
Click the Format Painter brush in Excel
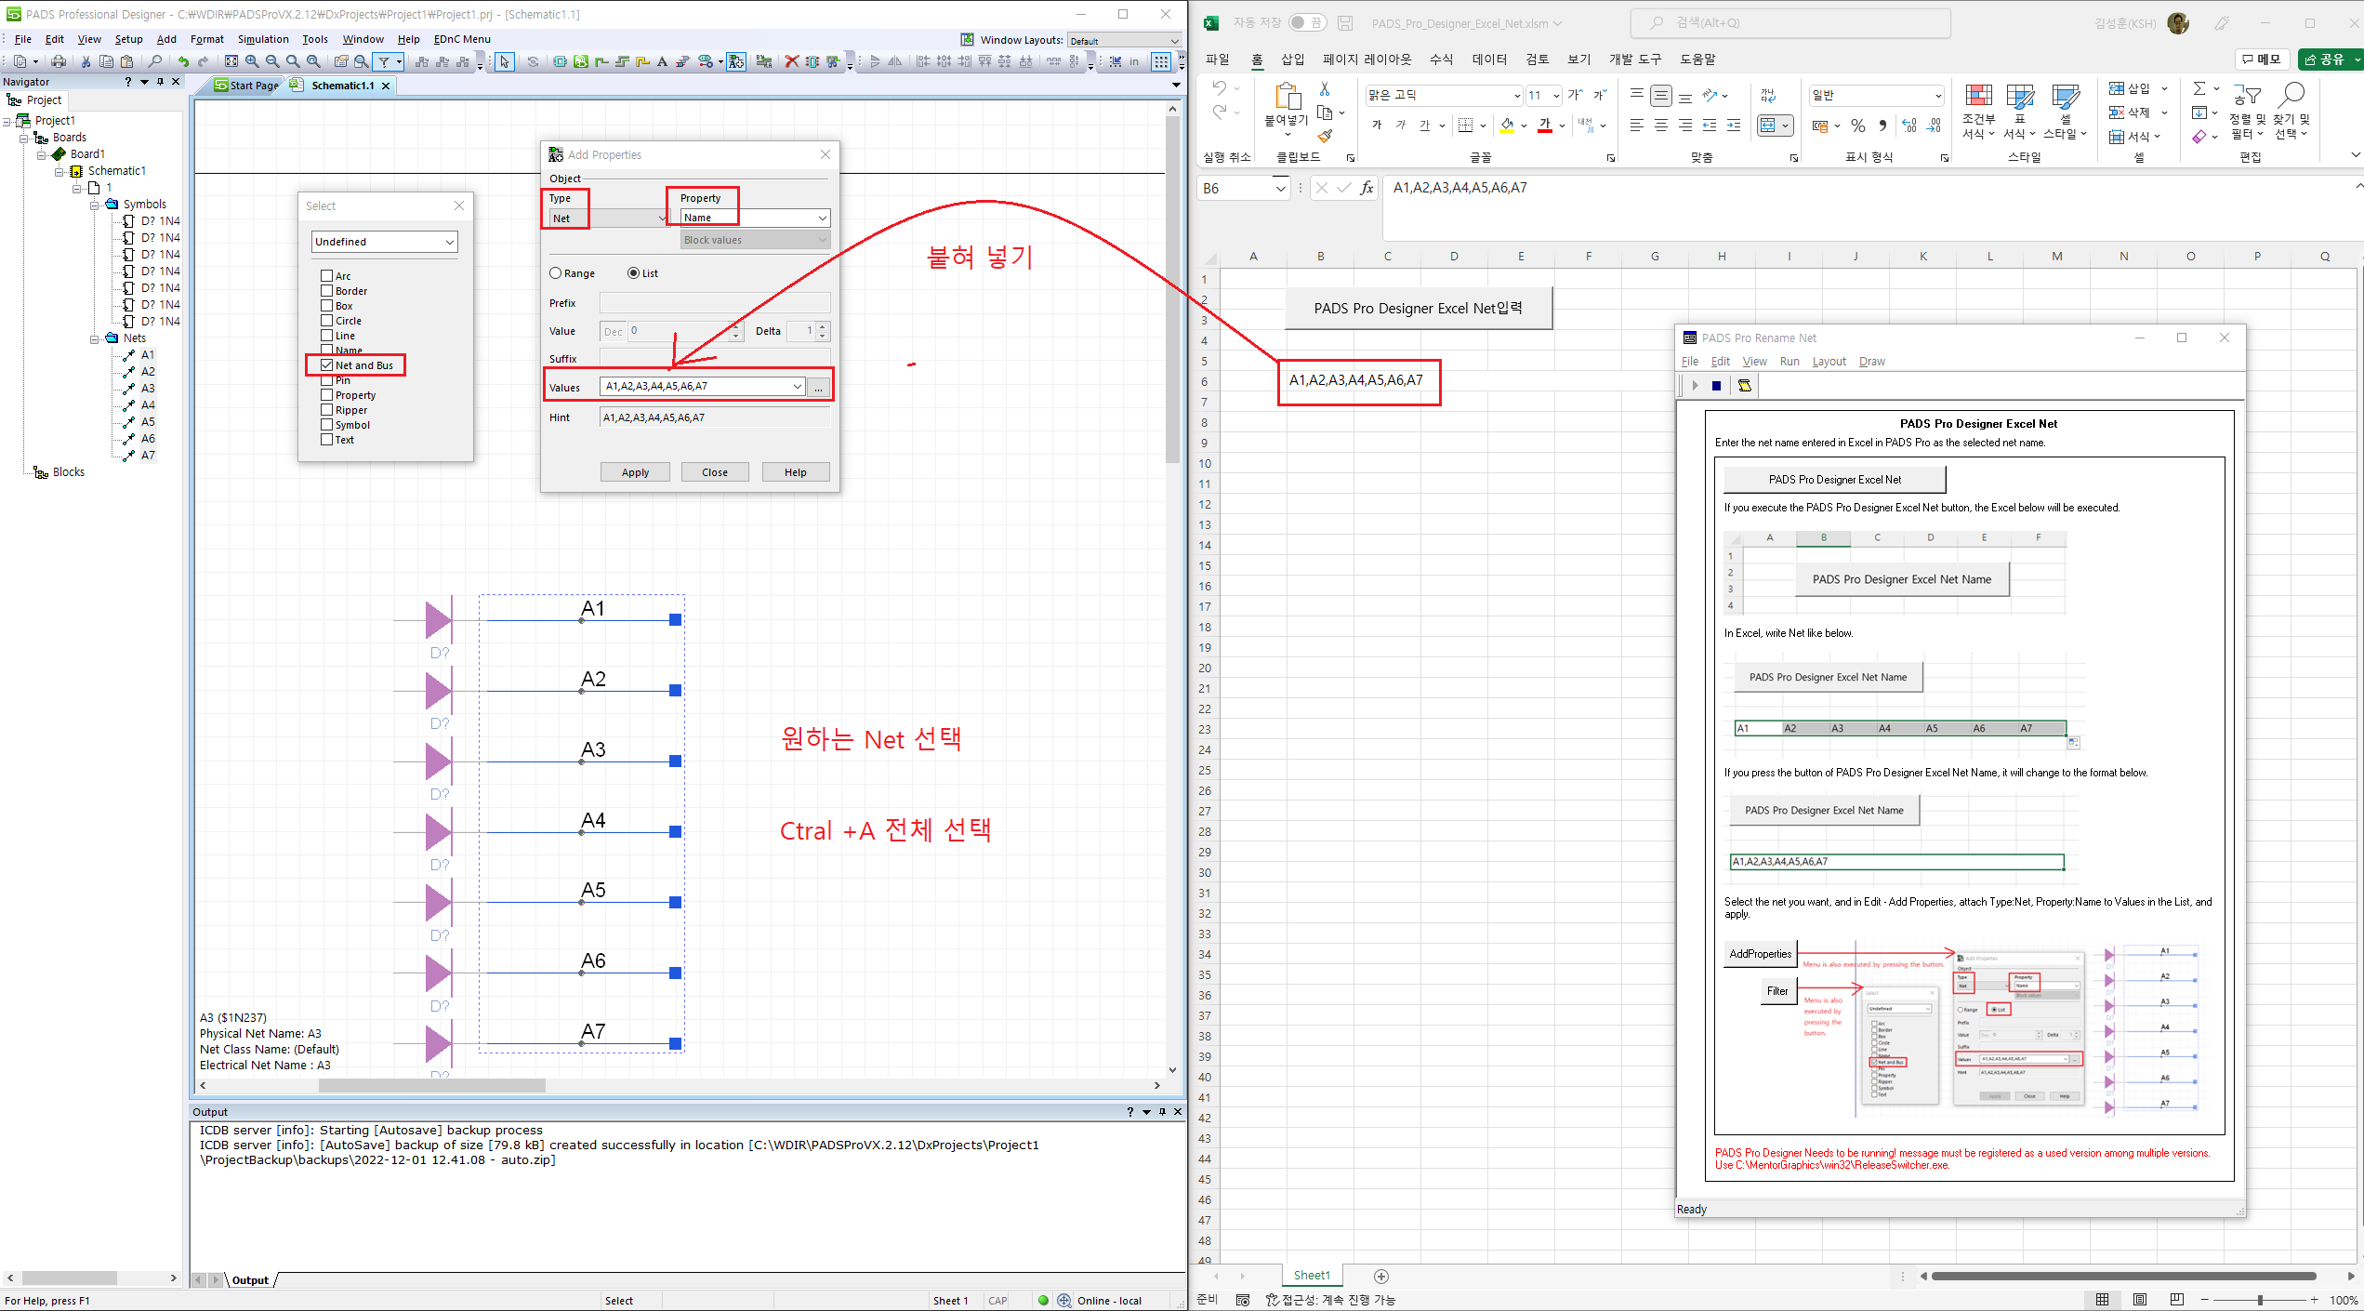coord(1326,136)
